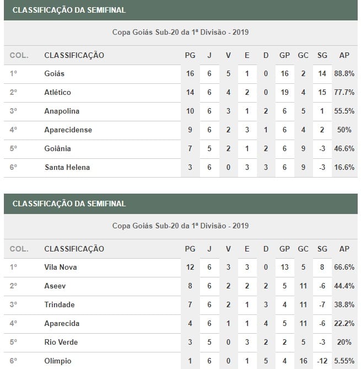Open the Anapolina team entry

62,111
